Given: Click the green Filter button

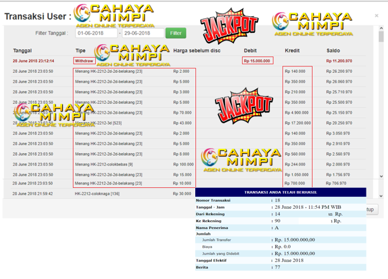Looking at the screenshot, I should tap(176, 33).
